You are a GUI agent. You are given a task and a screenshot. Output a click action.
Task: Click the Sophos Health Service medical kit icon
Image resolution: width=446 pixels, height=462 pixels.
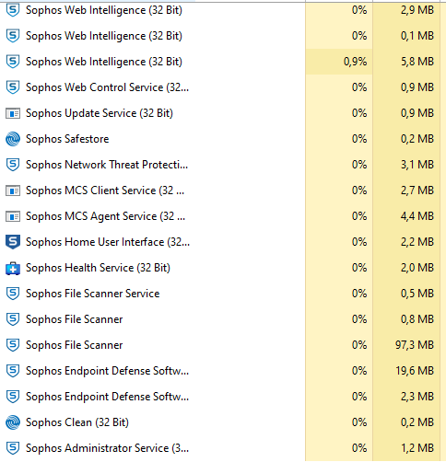(x=13, y=268)
